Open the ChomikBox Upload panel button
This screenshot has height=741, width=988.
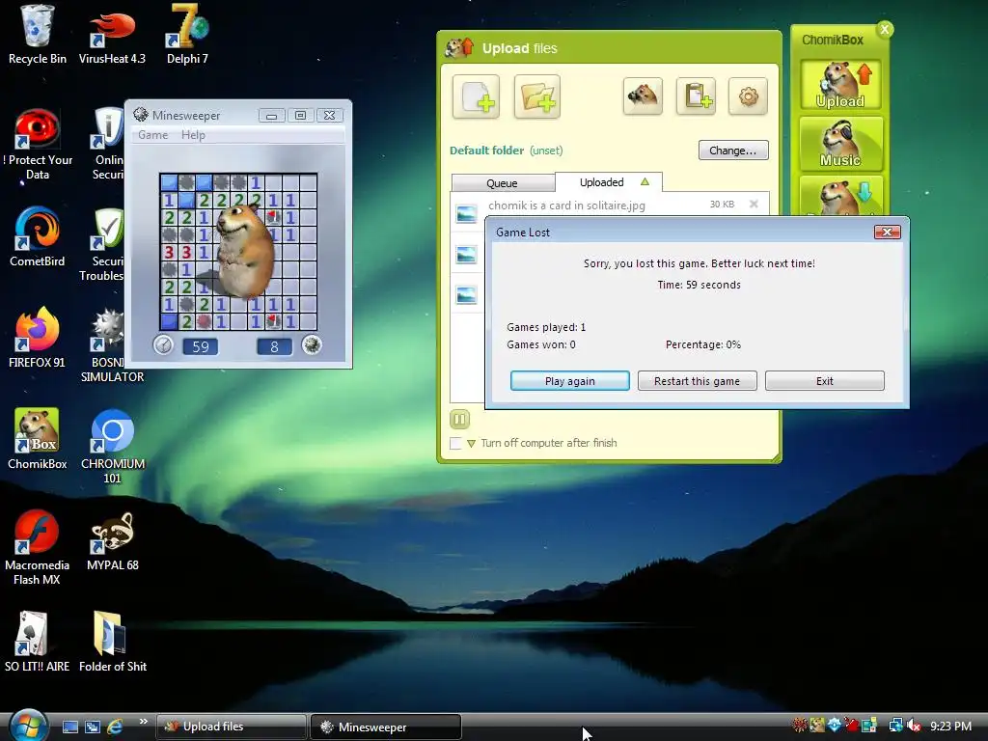point(840,85)
